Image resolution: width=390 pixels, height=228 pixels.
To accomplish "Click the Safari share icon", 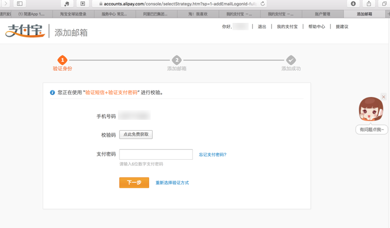I will point(369,3).
